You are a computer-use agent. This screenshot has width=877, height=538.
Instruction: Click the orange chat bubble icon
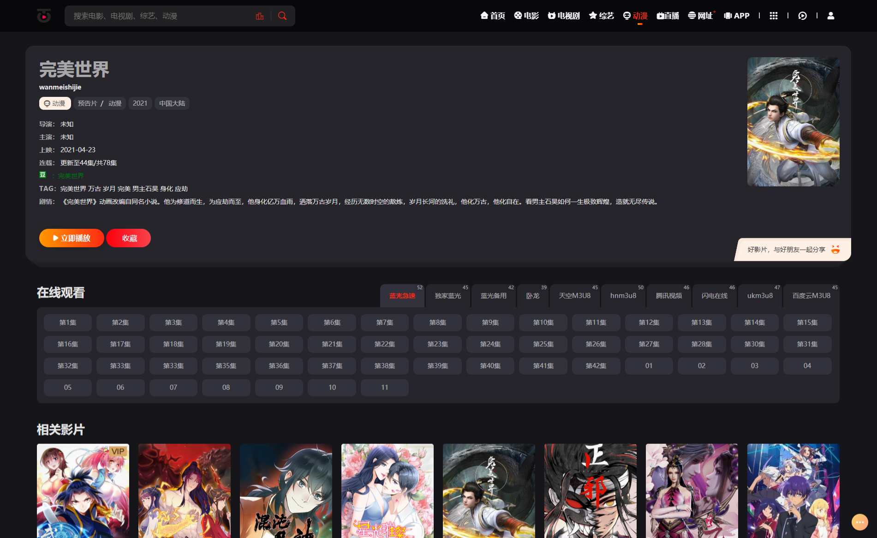[859, 522]
